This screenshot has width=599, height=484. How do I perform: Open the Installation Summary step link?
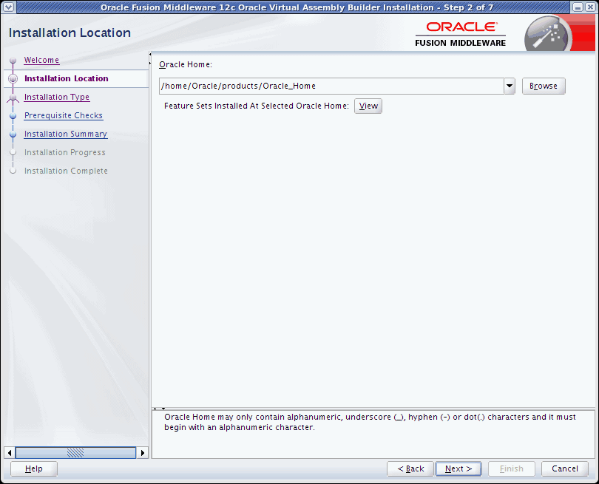66,134
